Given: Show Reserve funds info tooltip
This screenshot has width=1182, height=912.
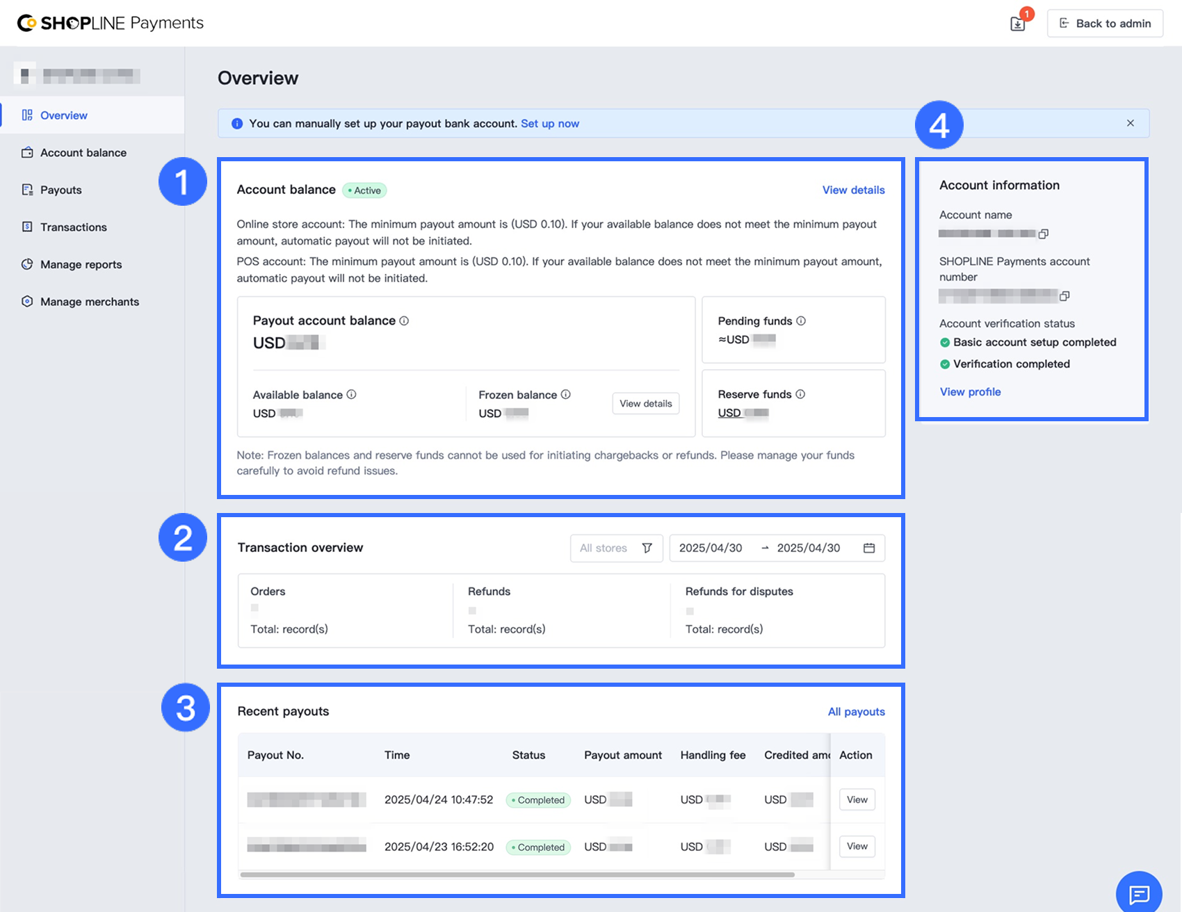Looking at the screenshot, I should (800, 394).
